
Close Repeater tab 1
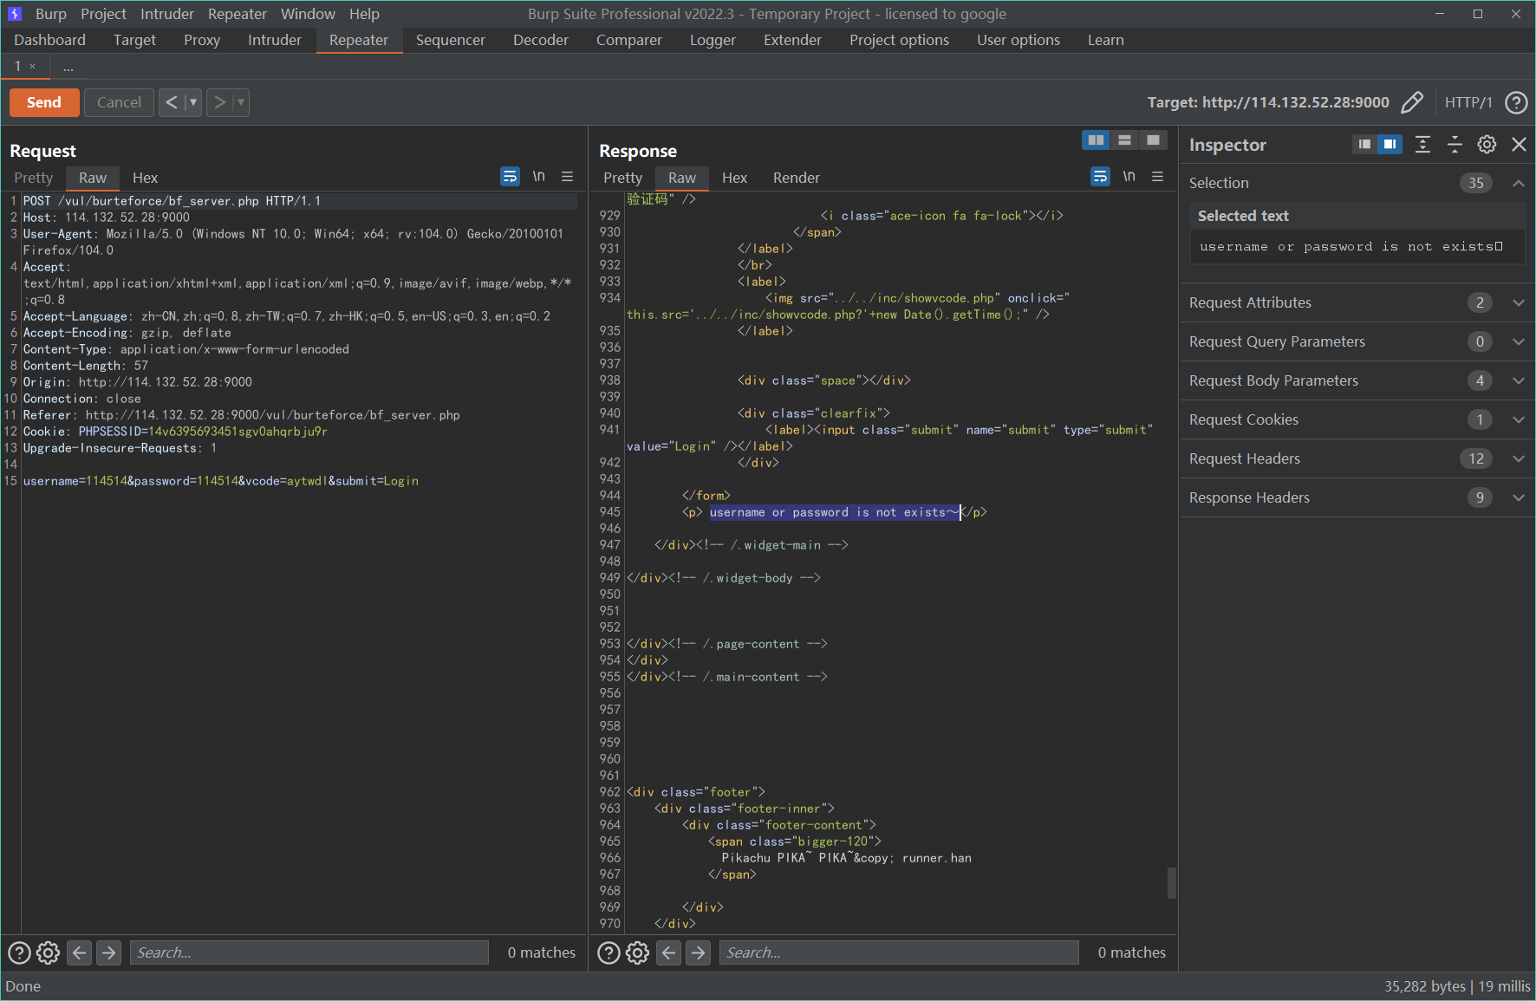[33, 67]
